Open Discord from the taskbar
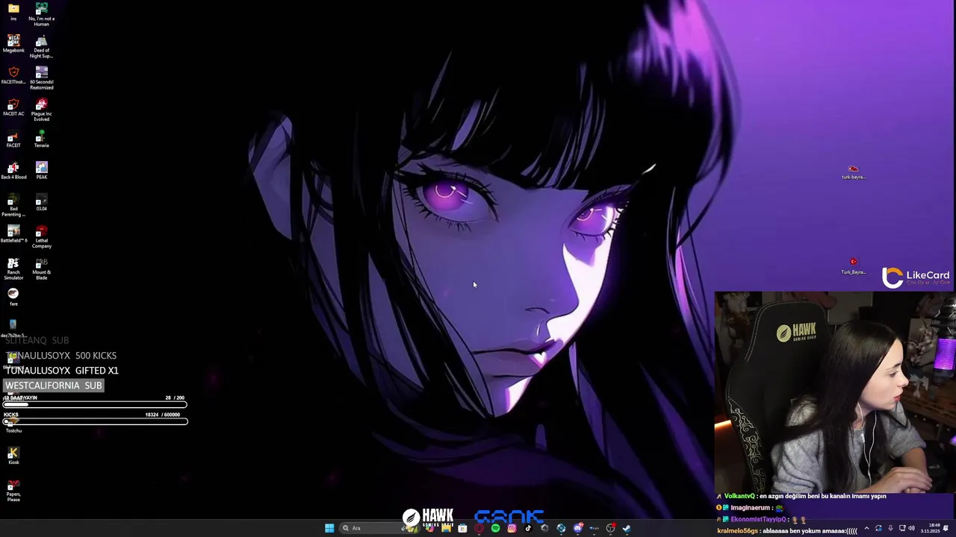This screenshot has height=537, width=956. pyautogui.click(x=577, y=528)
